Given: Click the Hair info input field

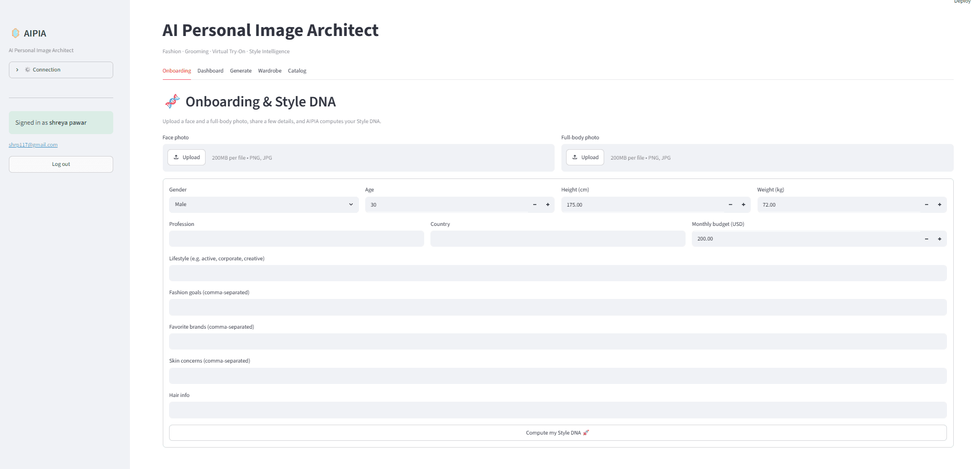Looking at the screenshot, I should (x=558, y=410).
